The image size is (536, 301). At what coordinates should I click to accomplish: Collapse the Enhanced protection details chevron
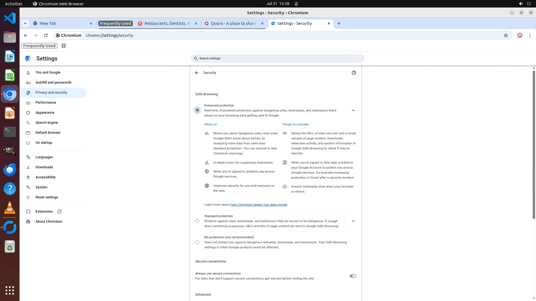tap(353, 110)
